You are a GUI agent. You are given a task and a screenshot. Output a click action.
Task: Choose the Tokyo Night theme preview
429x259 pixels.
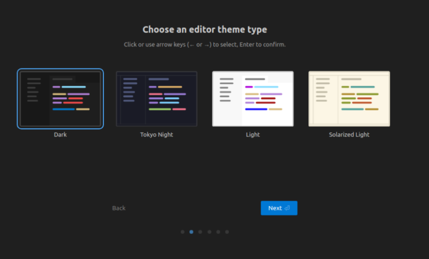157,98
